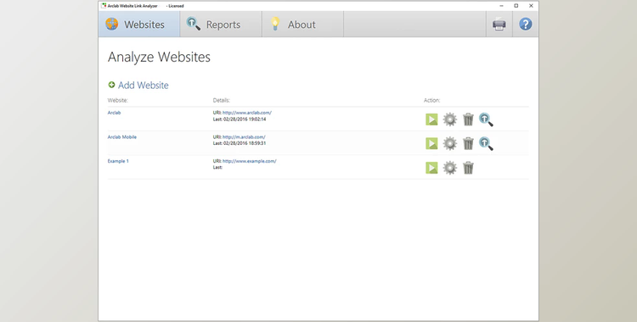
Task: Click the globe icon on Websites tab
Action: [x=112, y=24]
